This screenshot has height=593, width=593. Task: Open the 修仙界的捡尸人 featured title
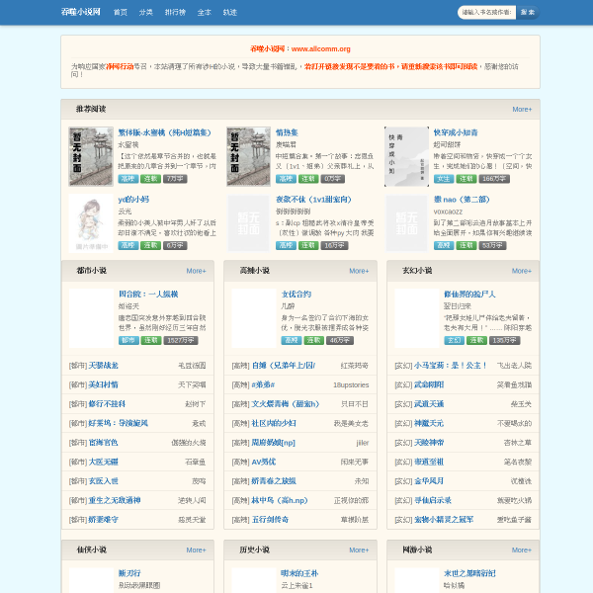469,295
